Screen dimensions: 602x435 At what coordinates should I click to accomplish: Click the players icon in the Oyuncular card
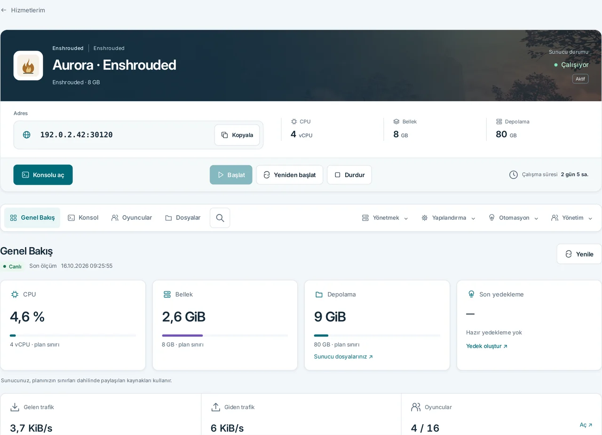coord(416,407)
